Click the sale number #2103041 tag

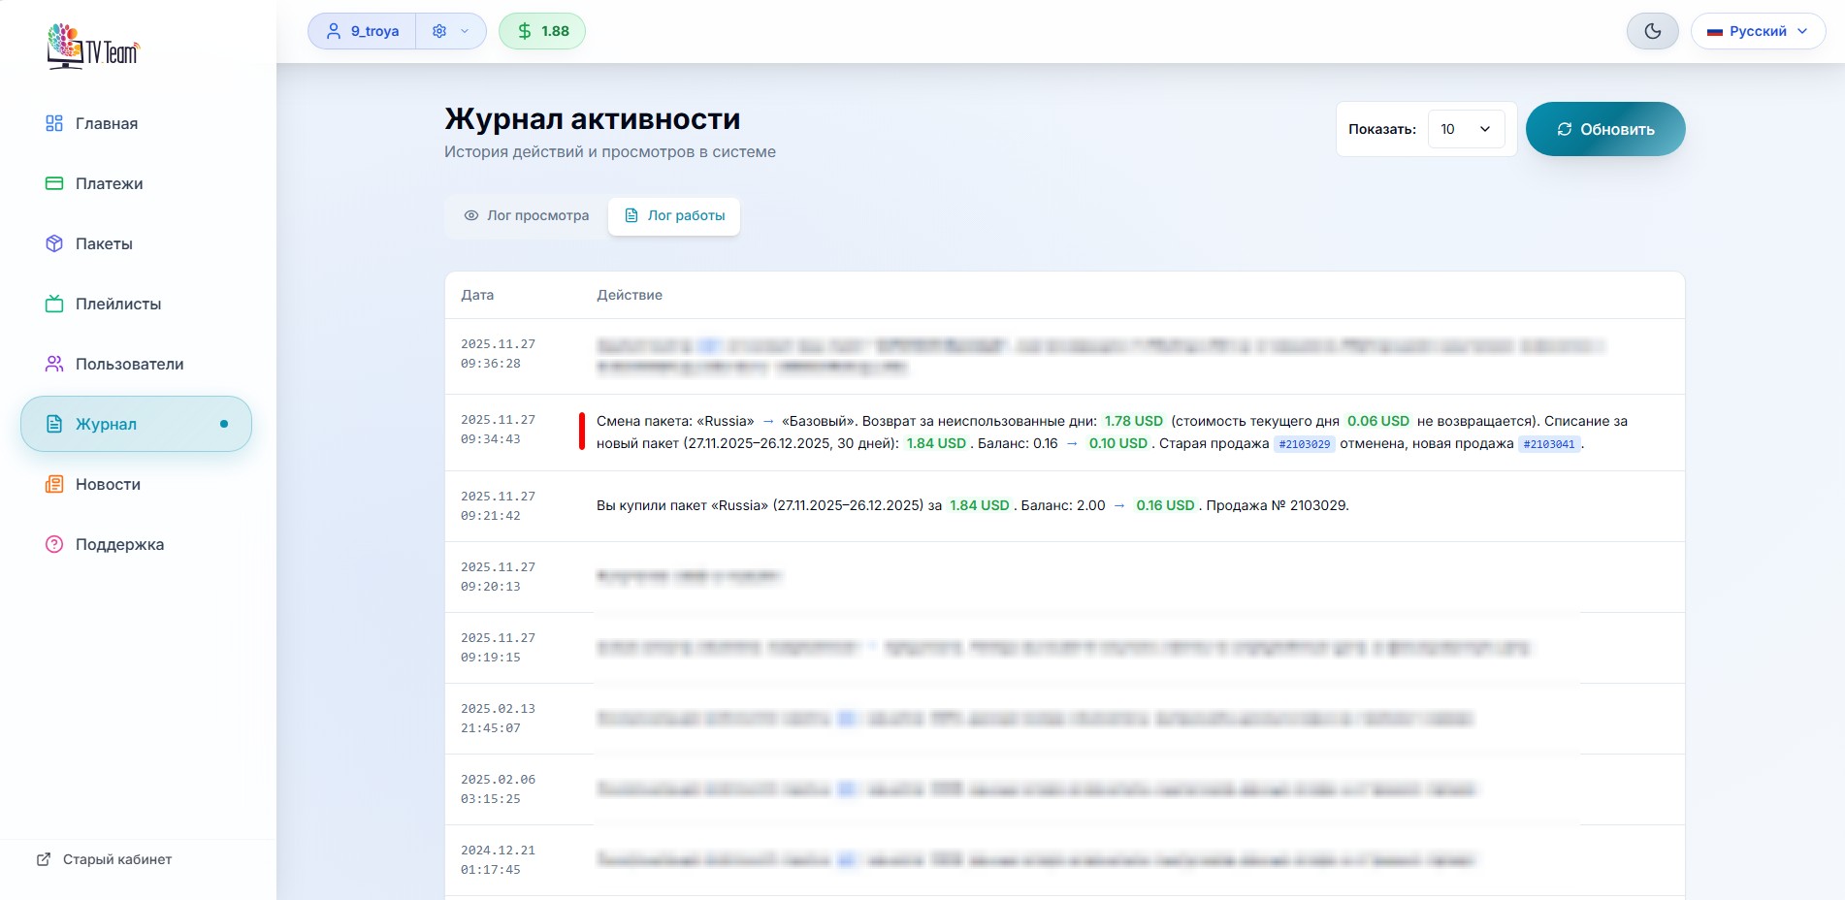pyautogui.click(x=1548, y=444)
